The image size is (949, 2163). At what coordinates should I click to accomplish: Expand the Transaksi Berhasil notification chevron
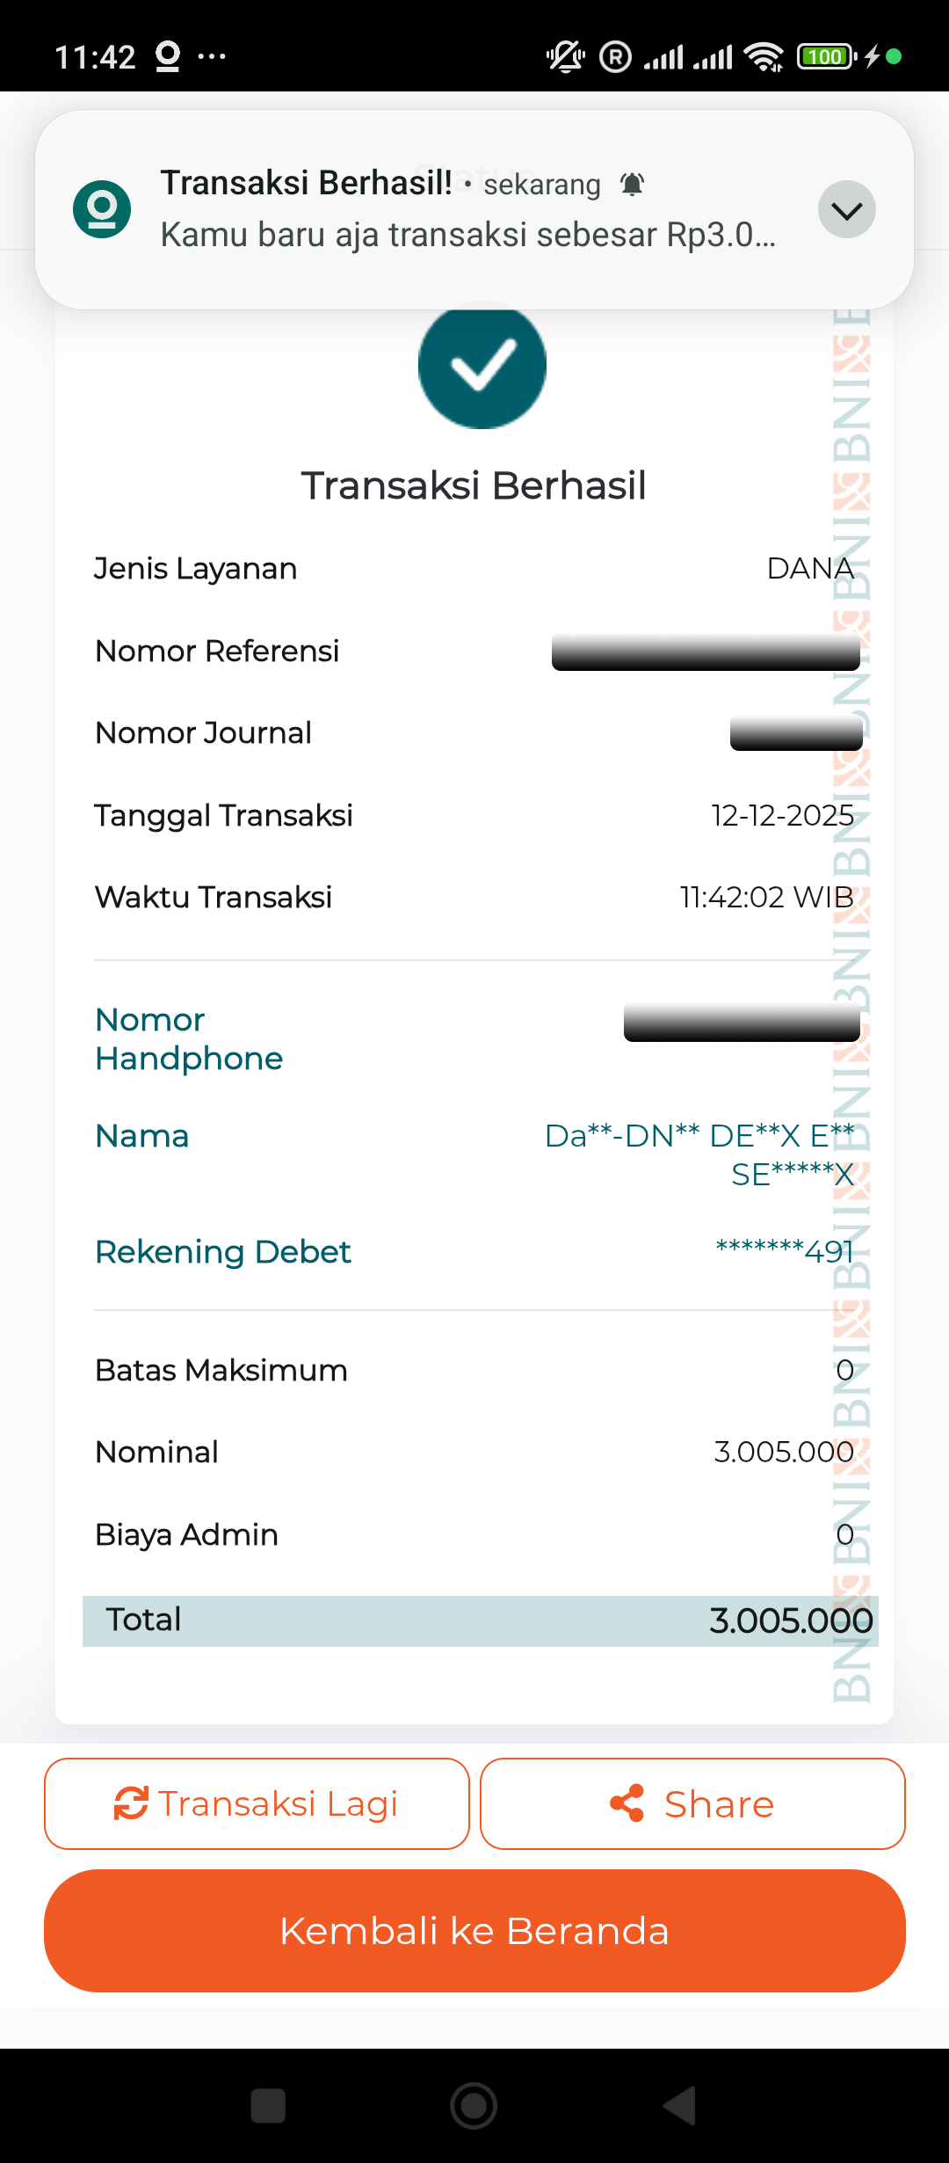[x=846, y=210]
